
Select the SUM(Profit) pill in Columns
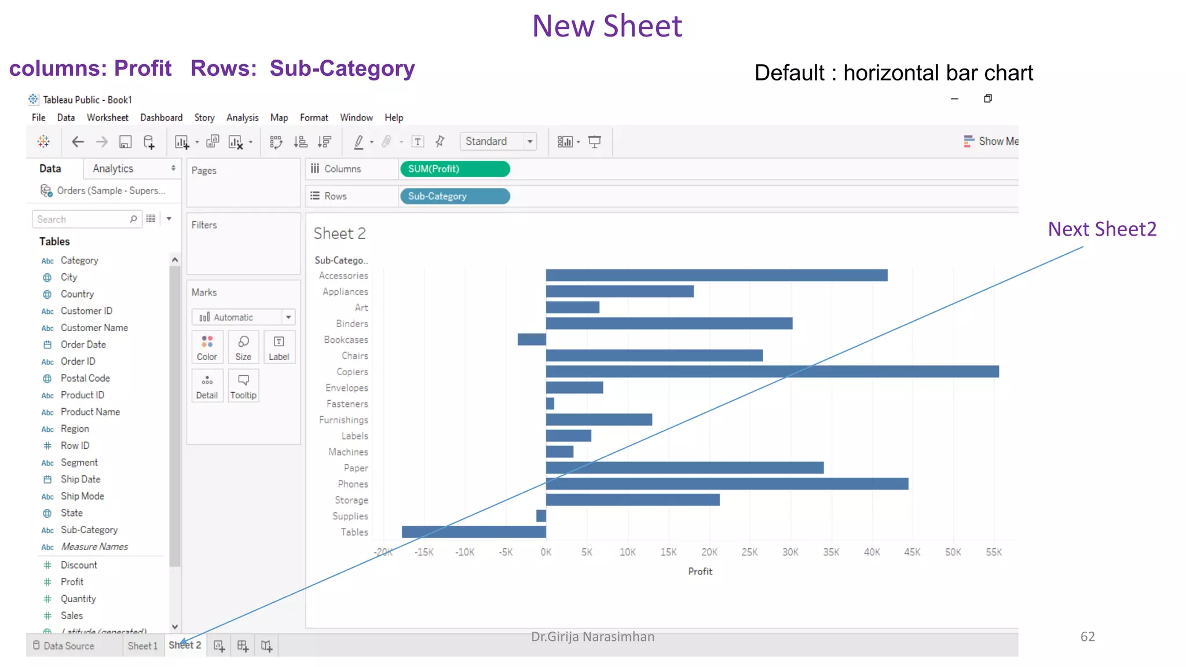point(455,169)
